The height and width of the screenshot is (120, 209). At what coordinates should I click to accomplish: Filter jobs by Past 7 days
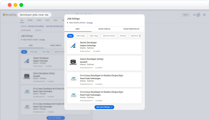point(94,36)
